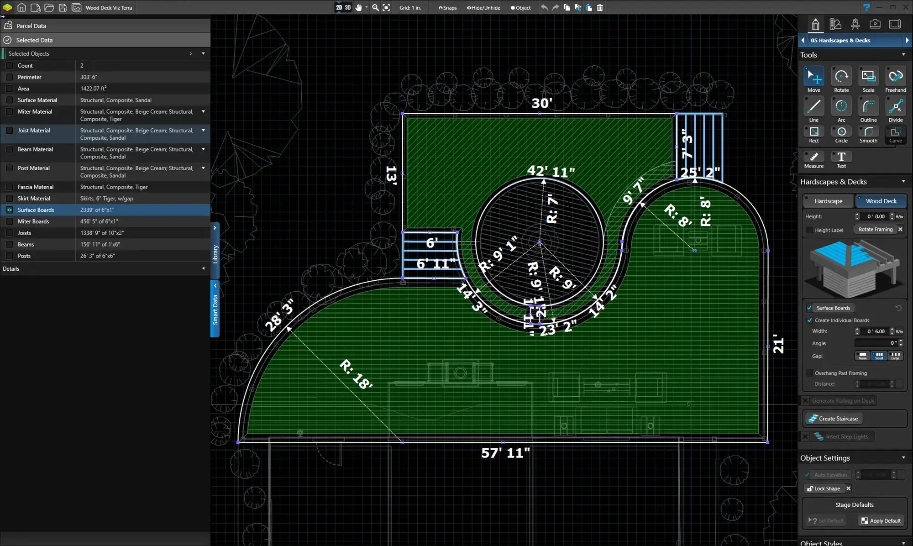Click the Zoom magnifier icon

[375, 7]
